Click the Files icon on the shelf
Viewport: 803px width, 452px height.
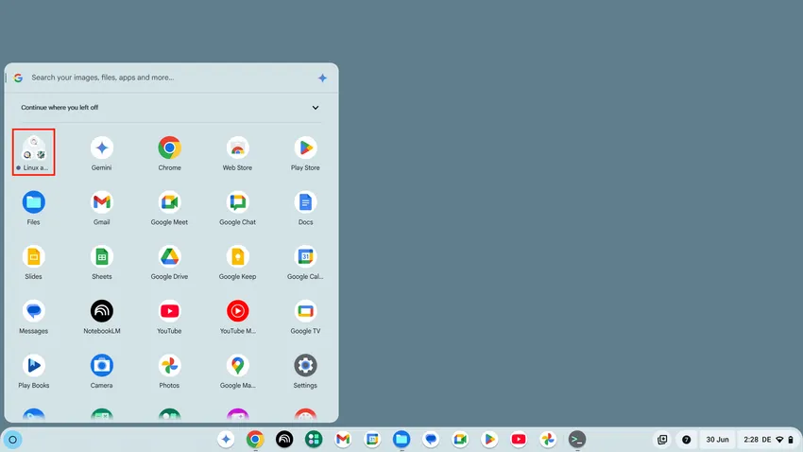coord(401,439)
